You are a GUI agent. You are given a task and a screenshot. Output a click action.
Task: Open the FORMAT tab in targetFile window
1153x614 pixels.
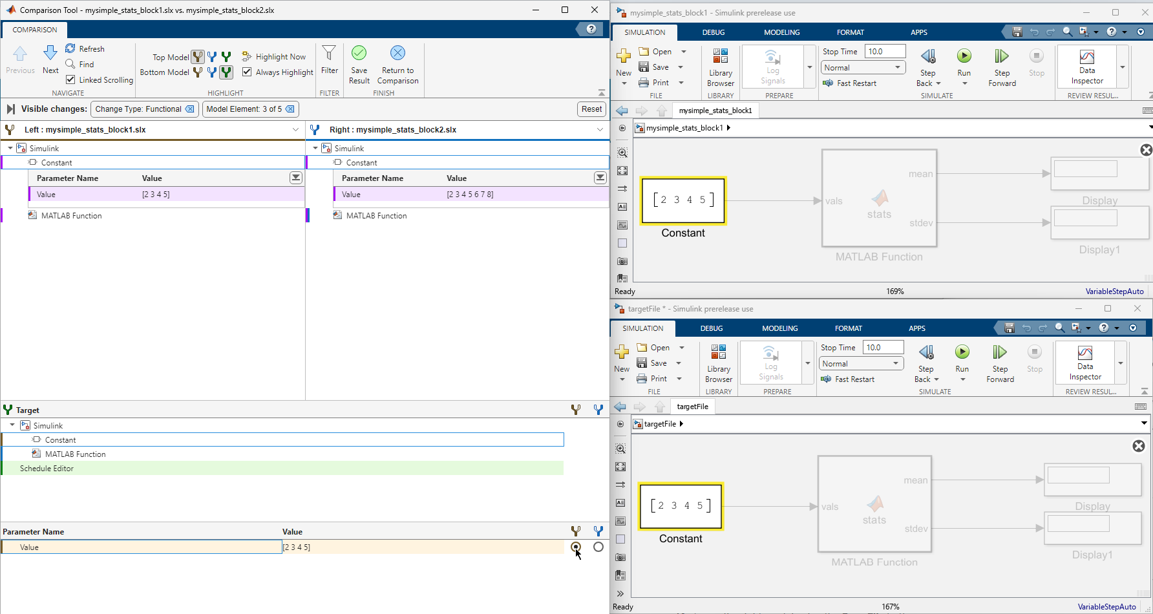[849, 328]
